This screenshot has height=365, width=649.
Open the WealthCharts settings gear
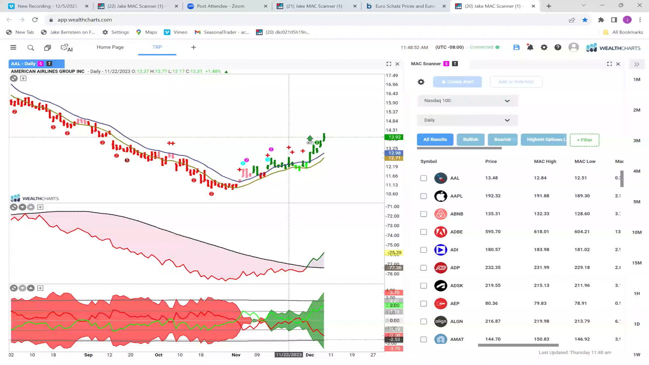(x=544, y=47)
